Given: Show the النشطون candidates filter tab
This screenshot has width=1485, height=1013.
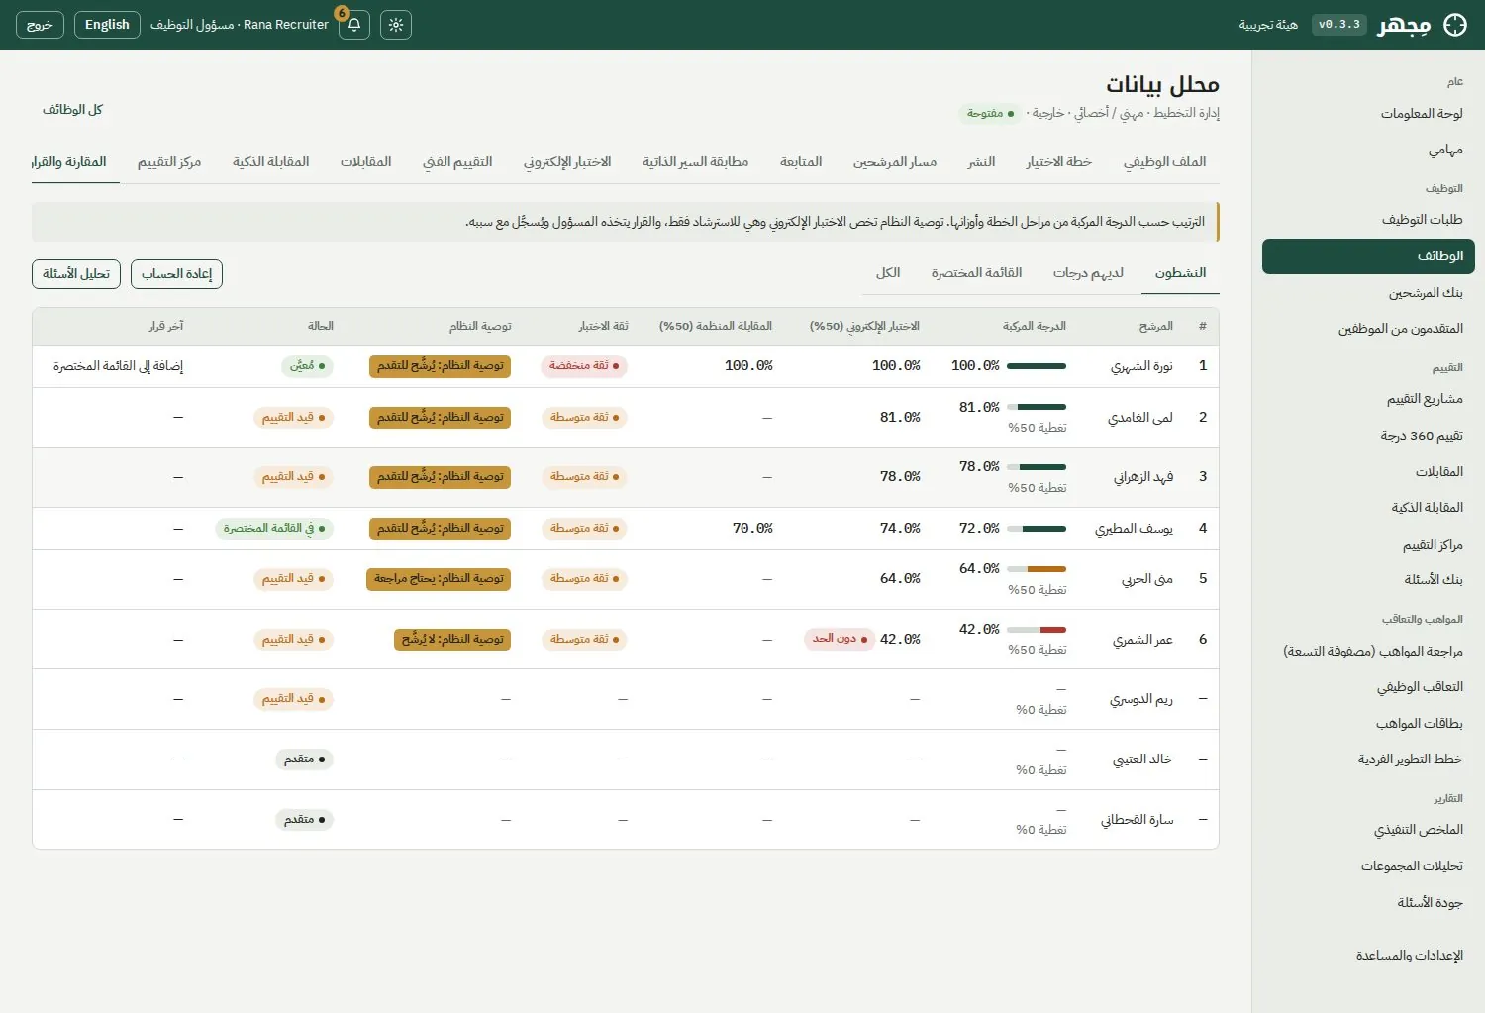Looking at the screenshot, I should coord(1180,273).
